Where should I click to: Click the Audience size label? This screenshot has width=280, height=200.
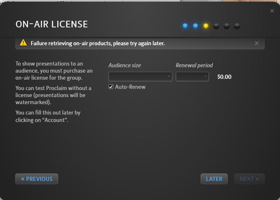click(x=125, y=65)
